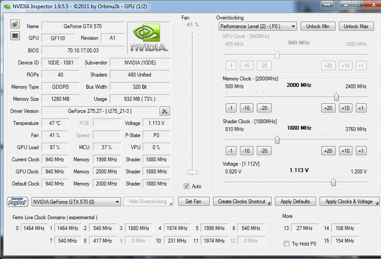This screenshot has height=259, width=387.
Task: Click the Device ID value 10DE - 1081
Action: click(x=61, y=62)
